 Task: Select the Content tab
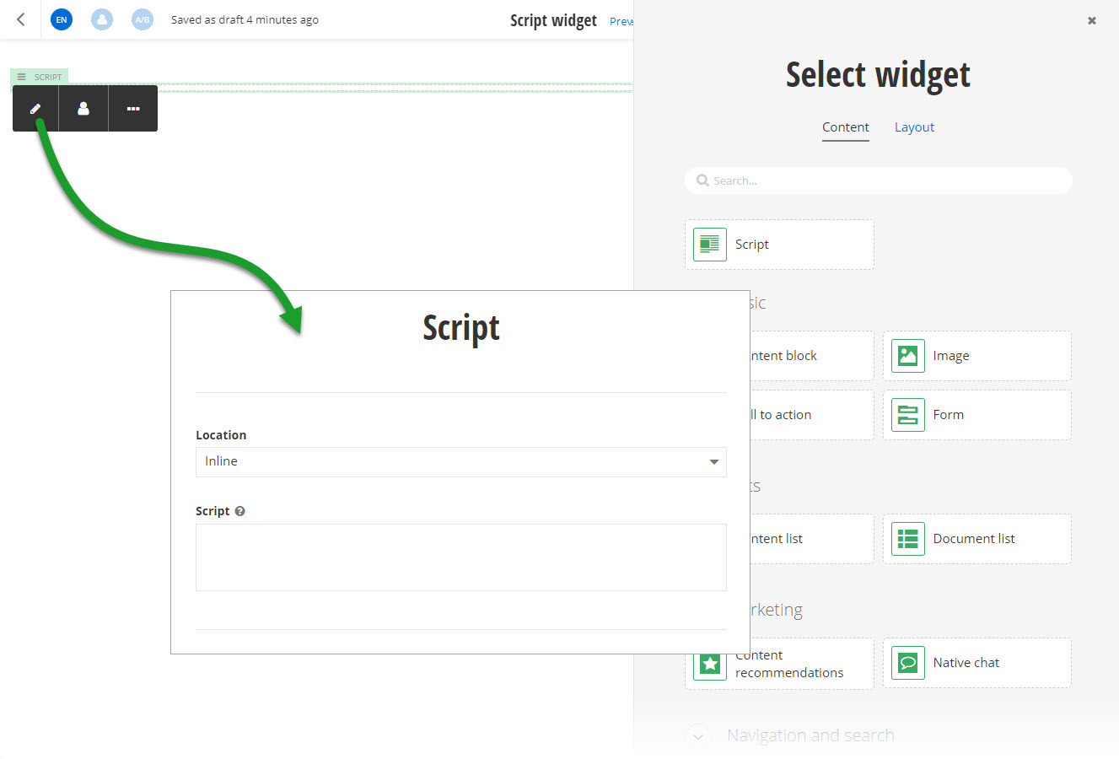846,127
